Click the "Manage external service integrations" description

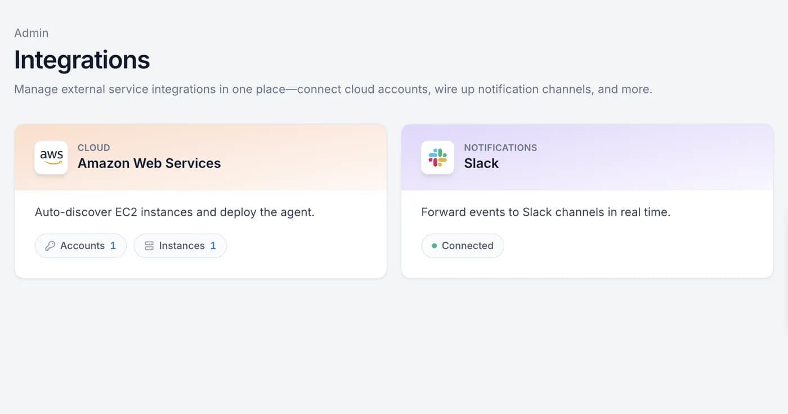coord(333,90)
